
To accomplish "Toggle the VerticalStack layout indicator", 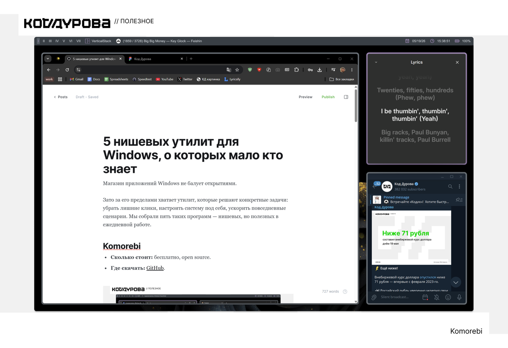I will tap(98, 41).
